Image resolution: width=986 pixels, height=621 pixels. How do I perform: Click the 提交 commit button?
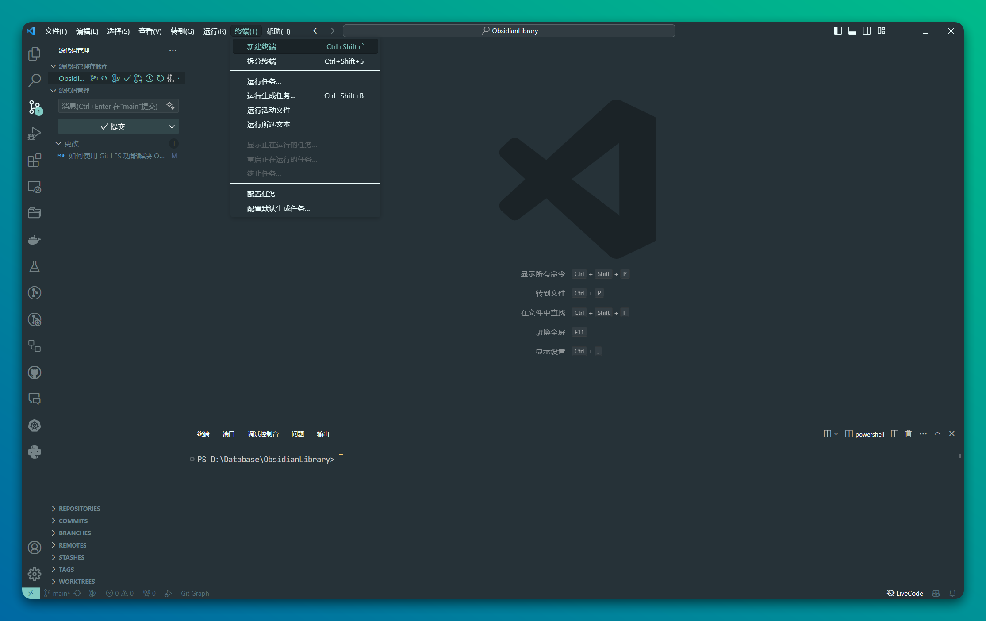112,126
